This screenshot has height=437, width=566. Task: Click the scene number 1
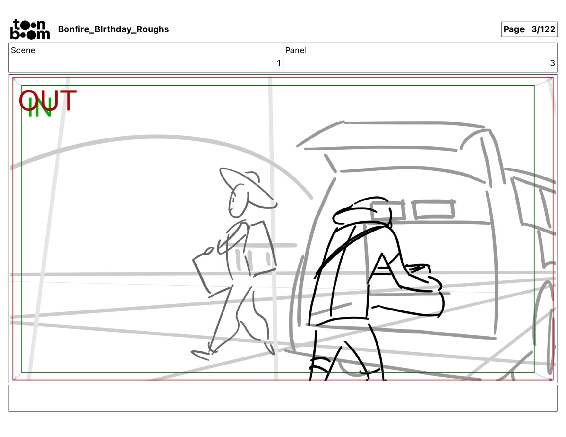tap(279, 63)
